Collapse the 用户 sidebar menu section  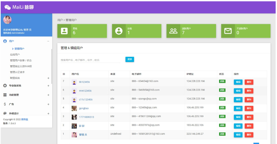(48, 41)
